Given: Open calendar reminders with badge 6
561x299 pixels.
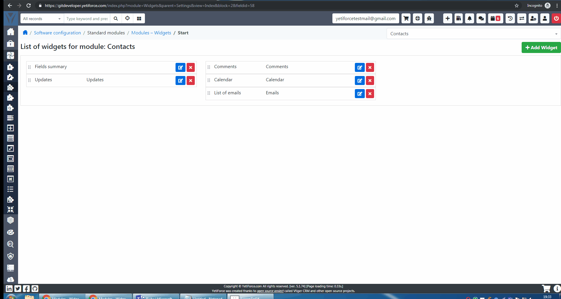Looking at the screenshot, I should click(495, 19).
